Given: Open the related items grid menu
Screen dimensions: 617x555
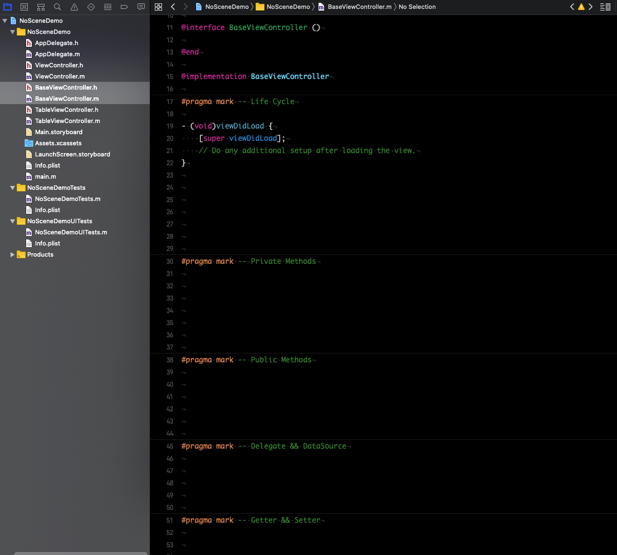Looking at the screenshot, I should [158, 7].
